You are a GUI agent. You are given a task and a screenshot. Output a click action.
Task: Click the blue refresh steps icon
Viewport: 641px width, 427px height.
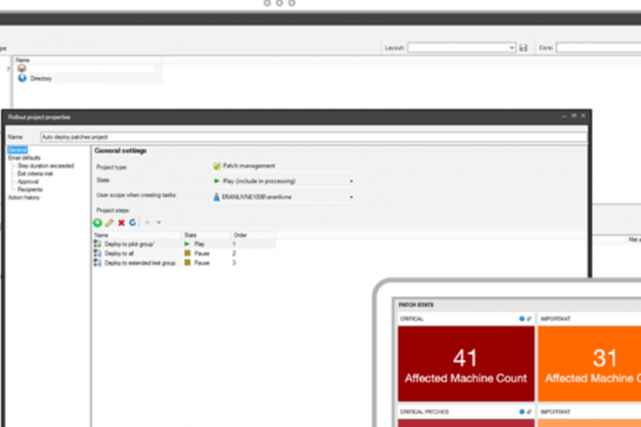(132, 223)
